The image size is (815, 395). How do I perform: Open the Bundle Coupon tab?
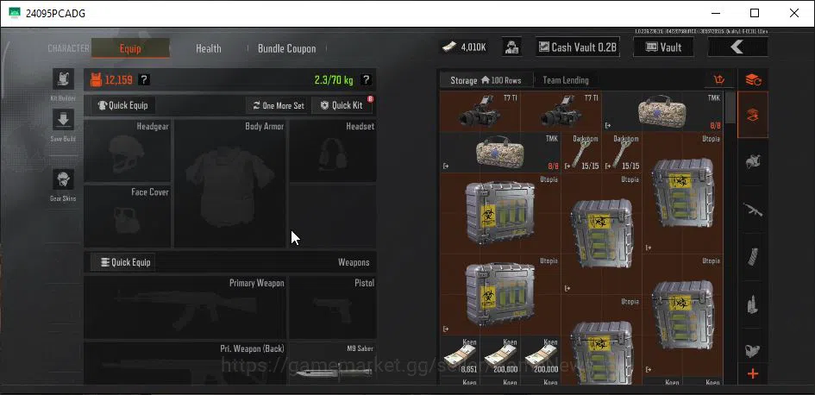click(287, 48)
